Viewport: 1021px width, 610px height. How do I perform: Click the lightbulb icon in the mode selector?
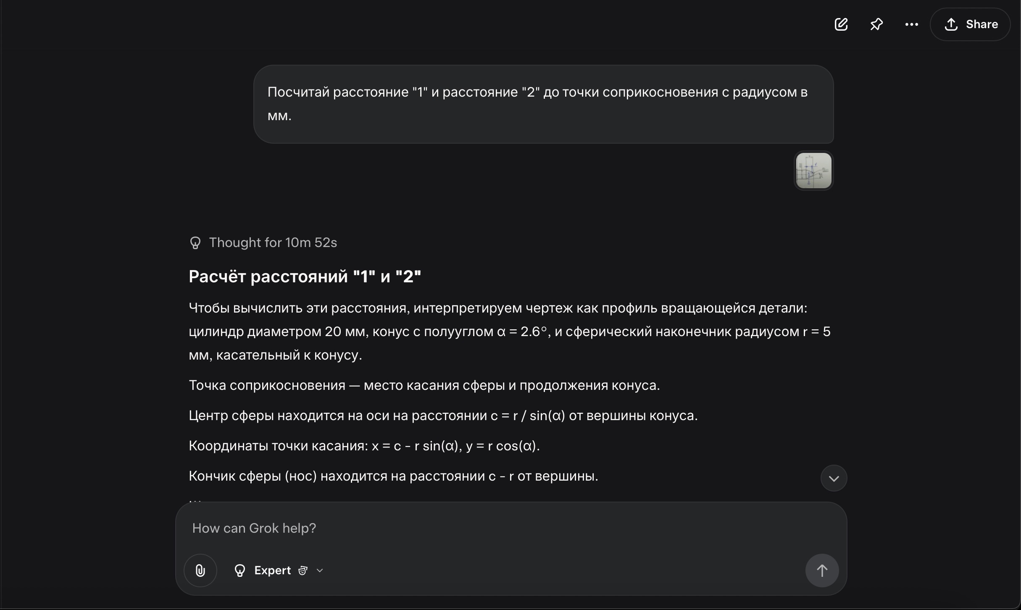[240, 571]
